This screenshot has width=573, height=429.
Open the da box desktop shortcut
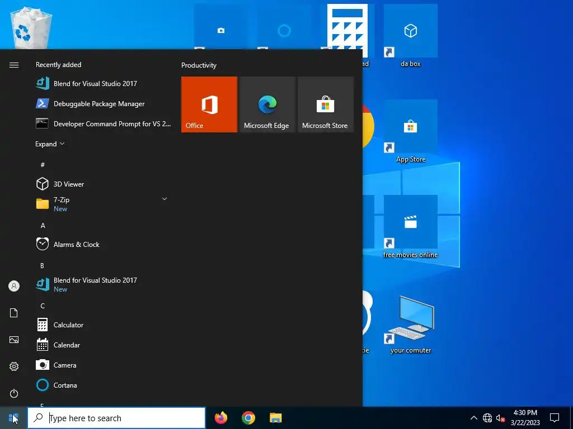coord(410,36)
